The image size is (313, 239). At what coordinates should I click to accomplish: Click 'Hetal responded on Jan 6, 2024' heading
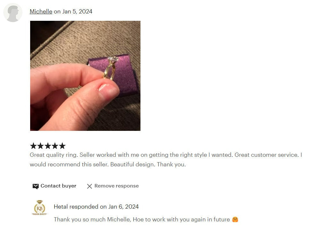96,207
